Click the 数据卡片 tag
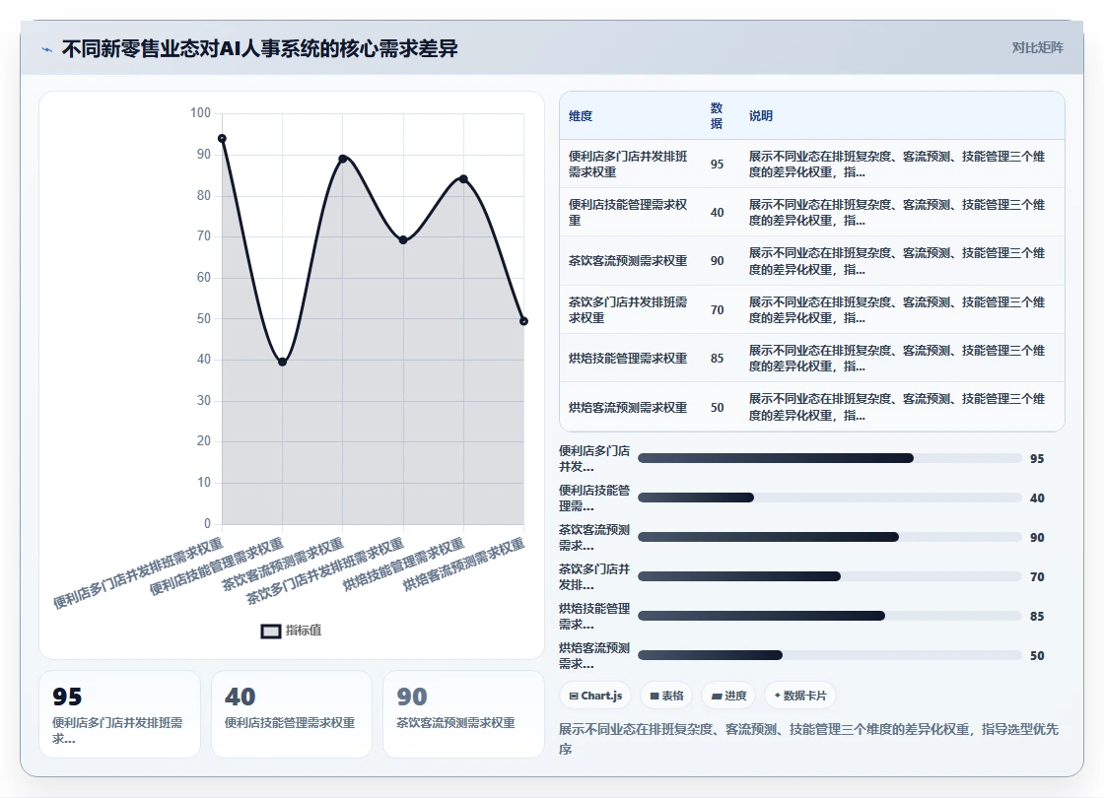Screen dimensions: 1104x798 click(x=799, y=696)
